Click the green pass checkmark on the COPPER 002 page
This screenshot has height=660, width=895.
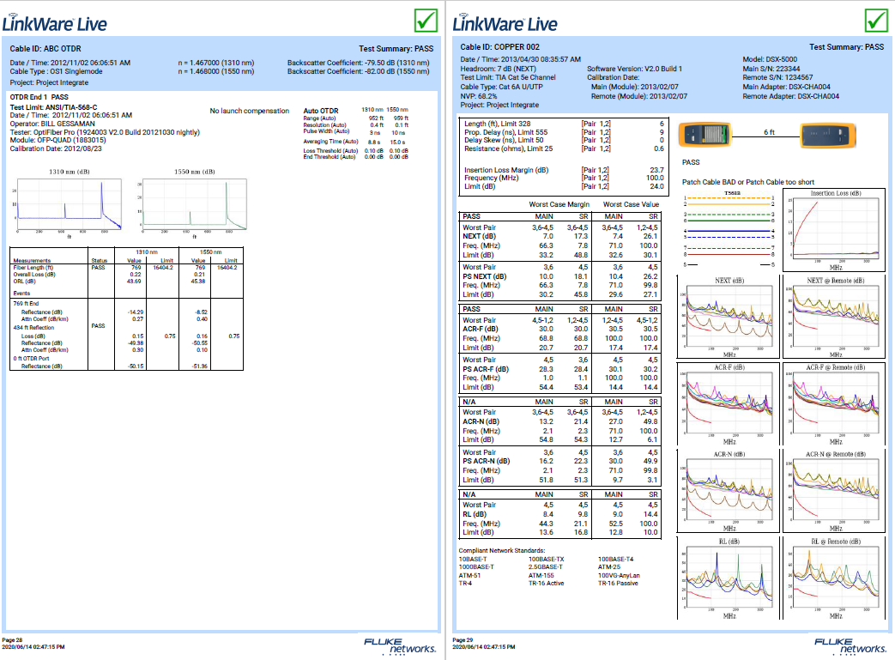click(876, 21)
